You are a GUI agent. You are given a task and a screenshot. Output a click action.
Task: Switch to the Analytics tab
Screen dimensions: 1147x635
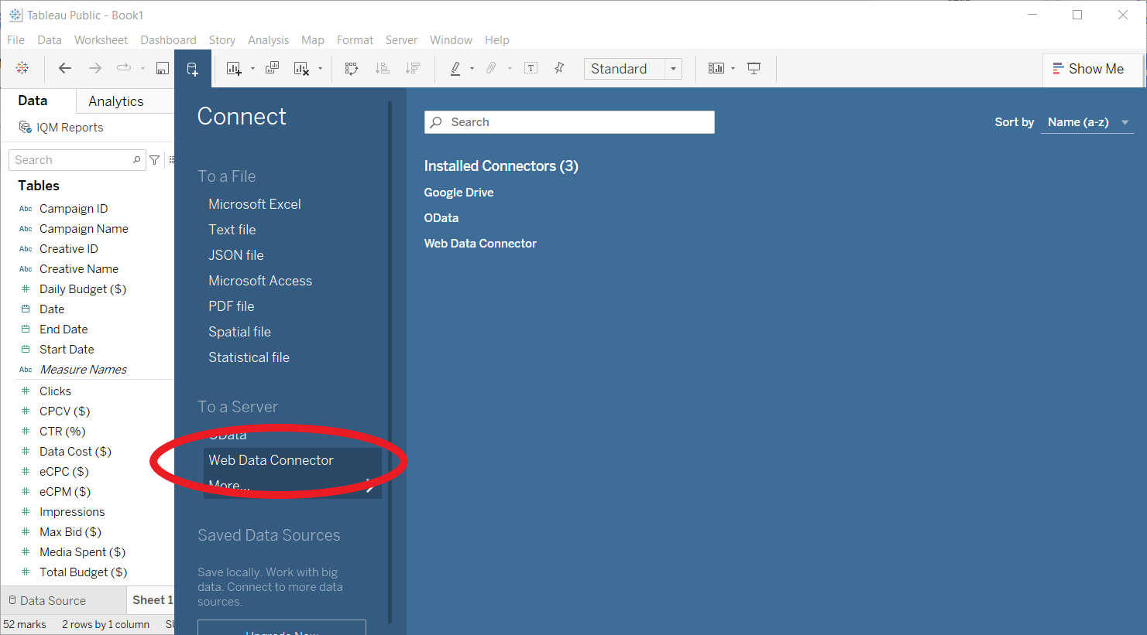[x=115, y=101]
